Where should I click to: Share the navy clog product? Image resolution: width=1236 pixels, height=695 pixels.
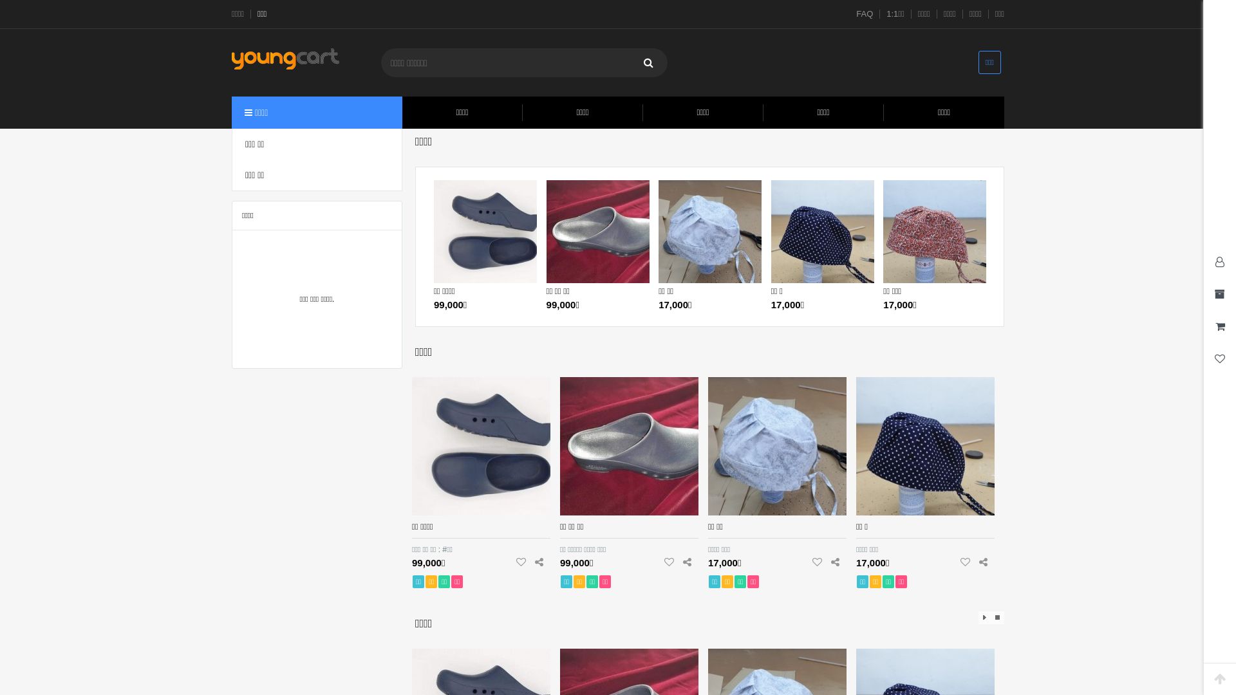pyautogui.click(x=539, y=562)
